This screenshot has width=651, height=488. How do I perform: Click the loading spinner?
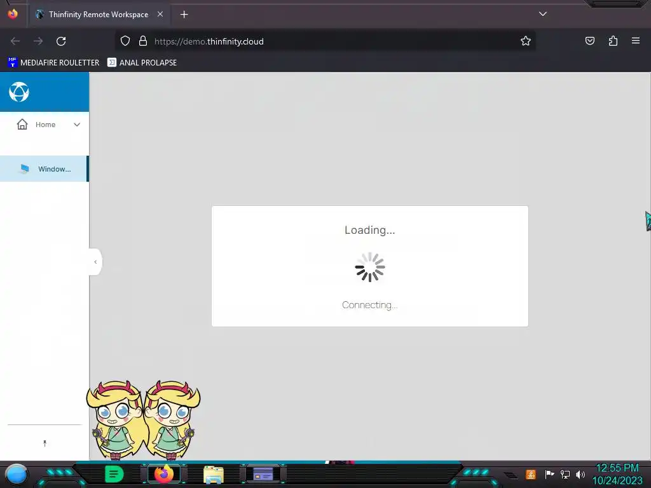(x=370, y=268)
